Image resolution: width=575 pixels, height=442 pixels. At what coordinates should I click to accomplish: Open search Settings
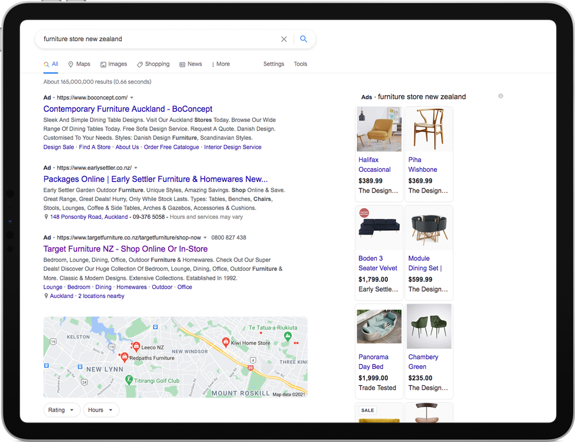click(x=274, y=64)
